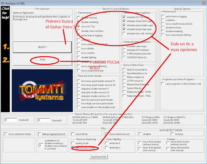
Task: Check KYRO zbuffer/stencil fix
Action: coord(124,54)
